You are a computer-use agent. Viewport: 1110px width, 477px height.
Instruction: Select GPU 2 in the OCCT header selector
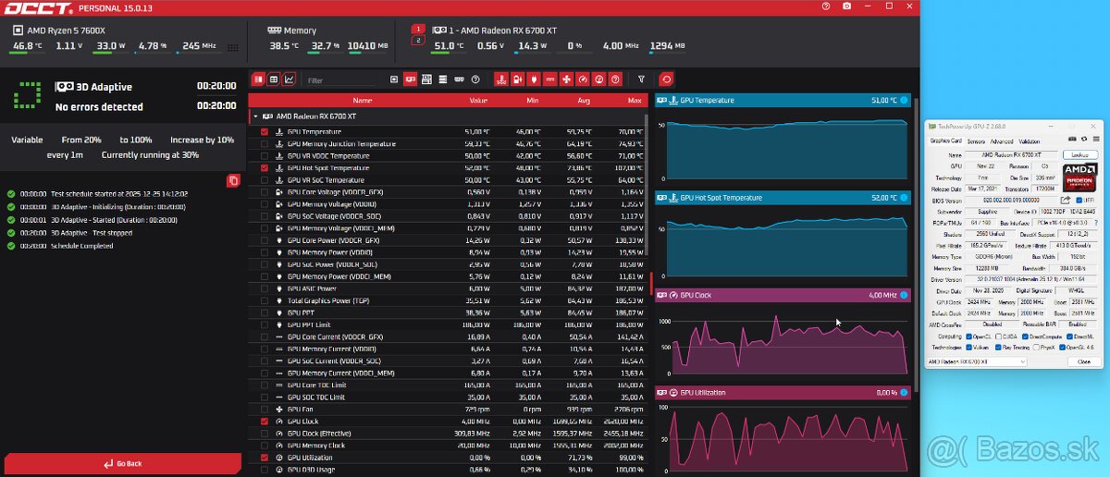(417, 41)
